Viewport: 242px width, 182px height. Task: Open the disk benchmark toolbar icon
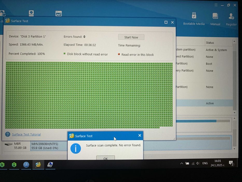click(31, 13)
